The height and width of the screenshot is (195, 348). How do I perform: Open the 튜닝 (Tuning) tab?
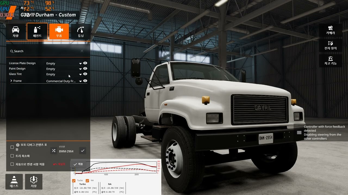click(x=81, y=32)
